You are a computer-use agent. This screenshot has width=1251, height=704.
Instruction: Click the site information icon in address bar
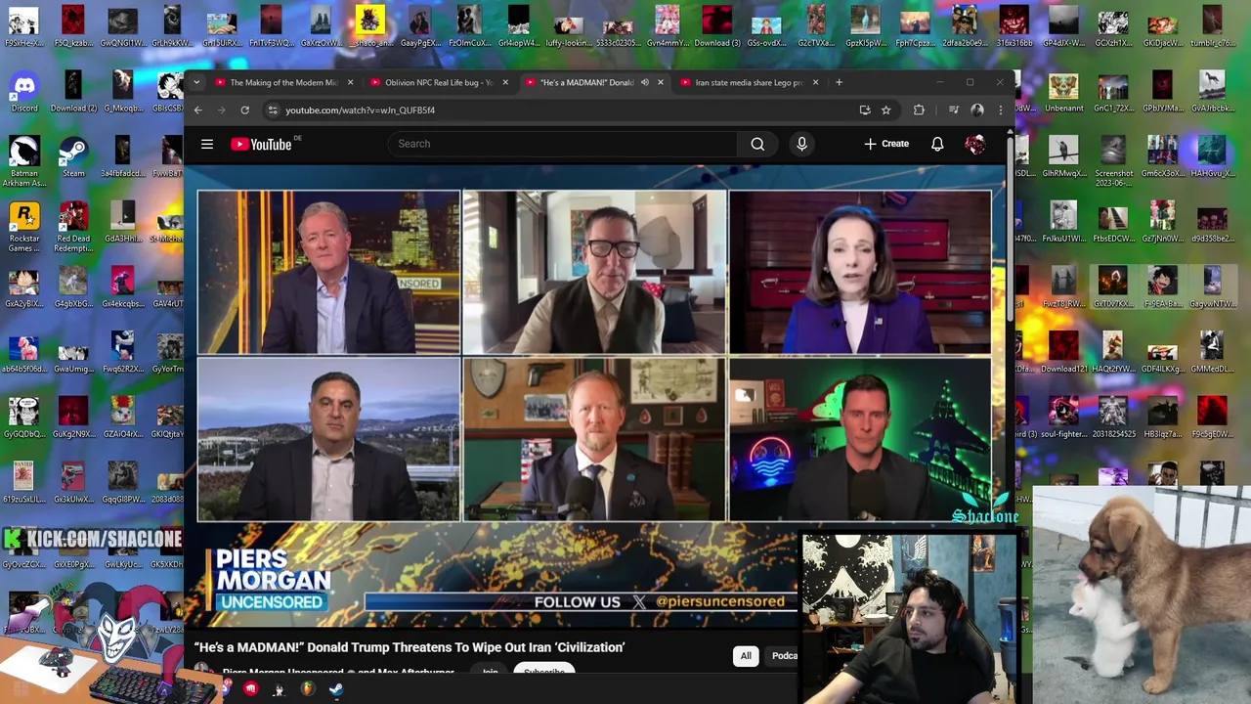pos(273,110)
